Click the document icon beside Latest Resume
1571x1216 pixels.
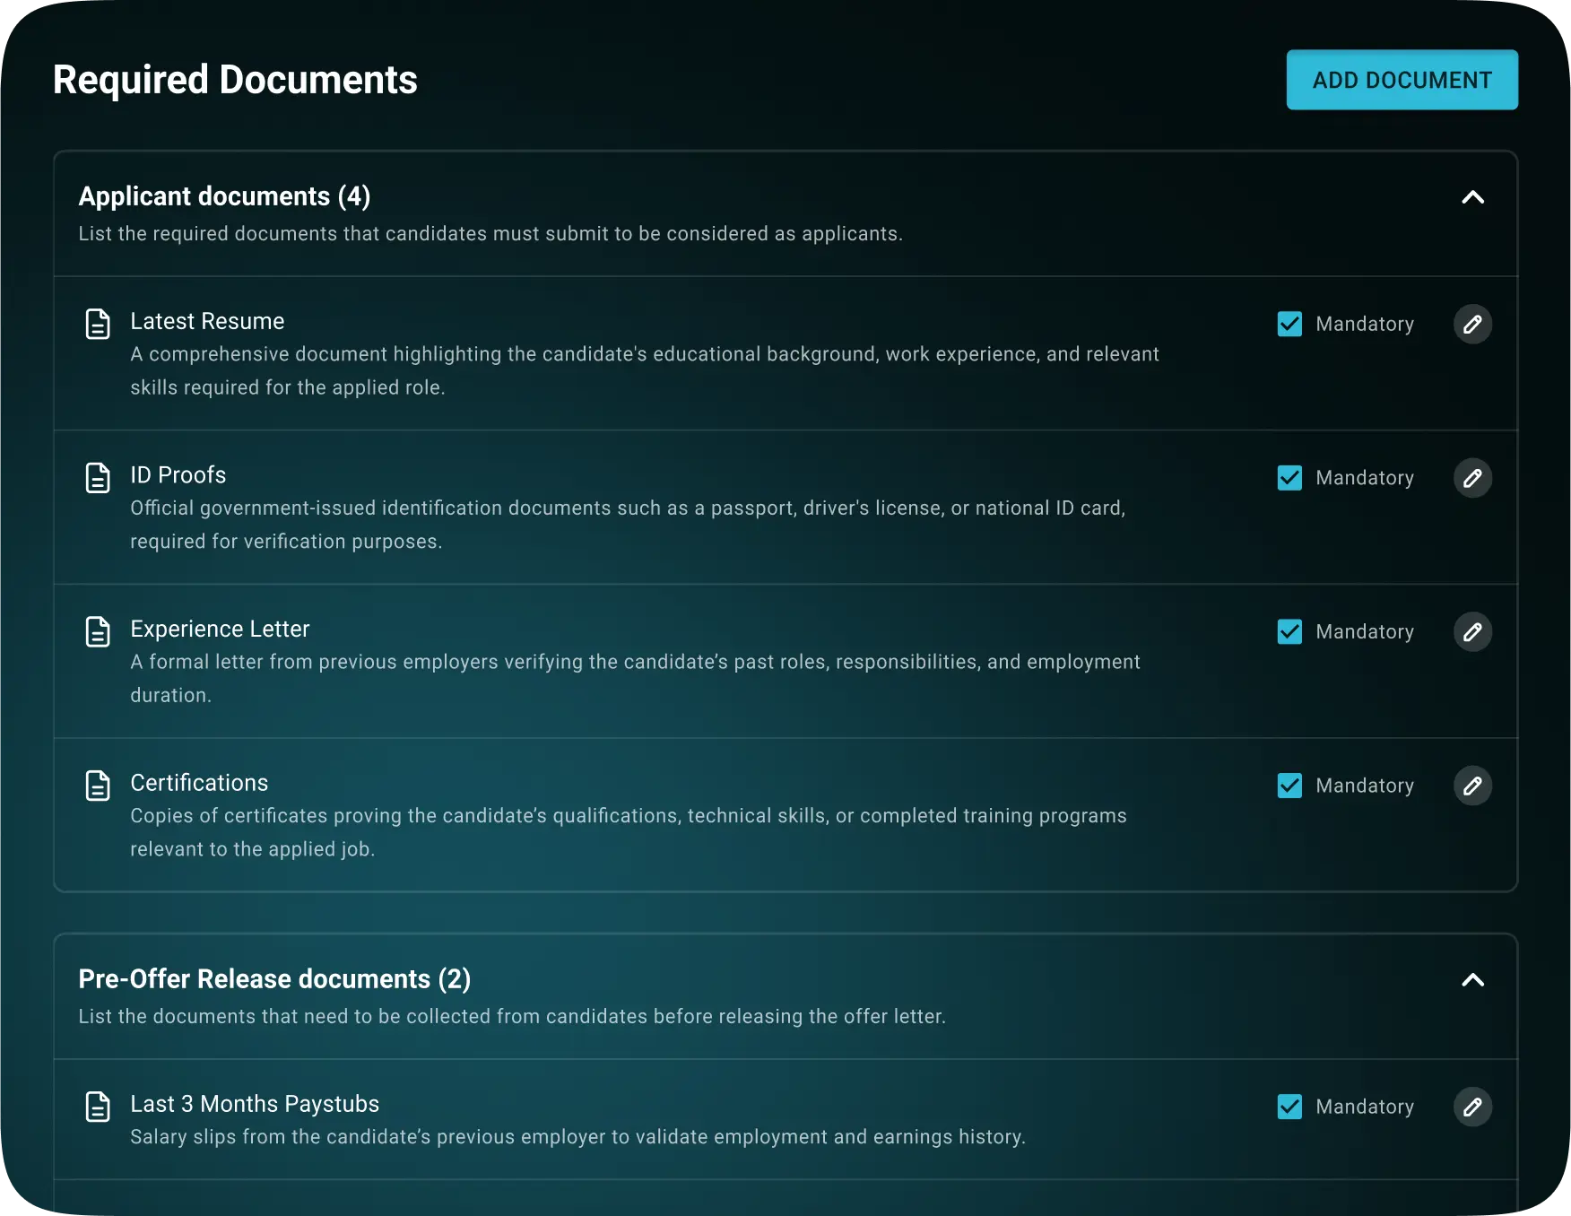(x=98, y=324)
